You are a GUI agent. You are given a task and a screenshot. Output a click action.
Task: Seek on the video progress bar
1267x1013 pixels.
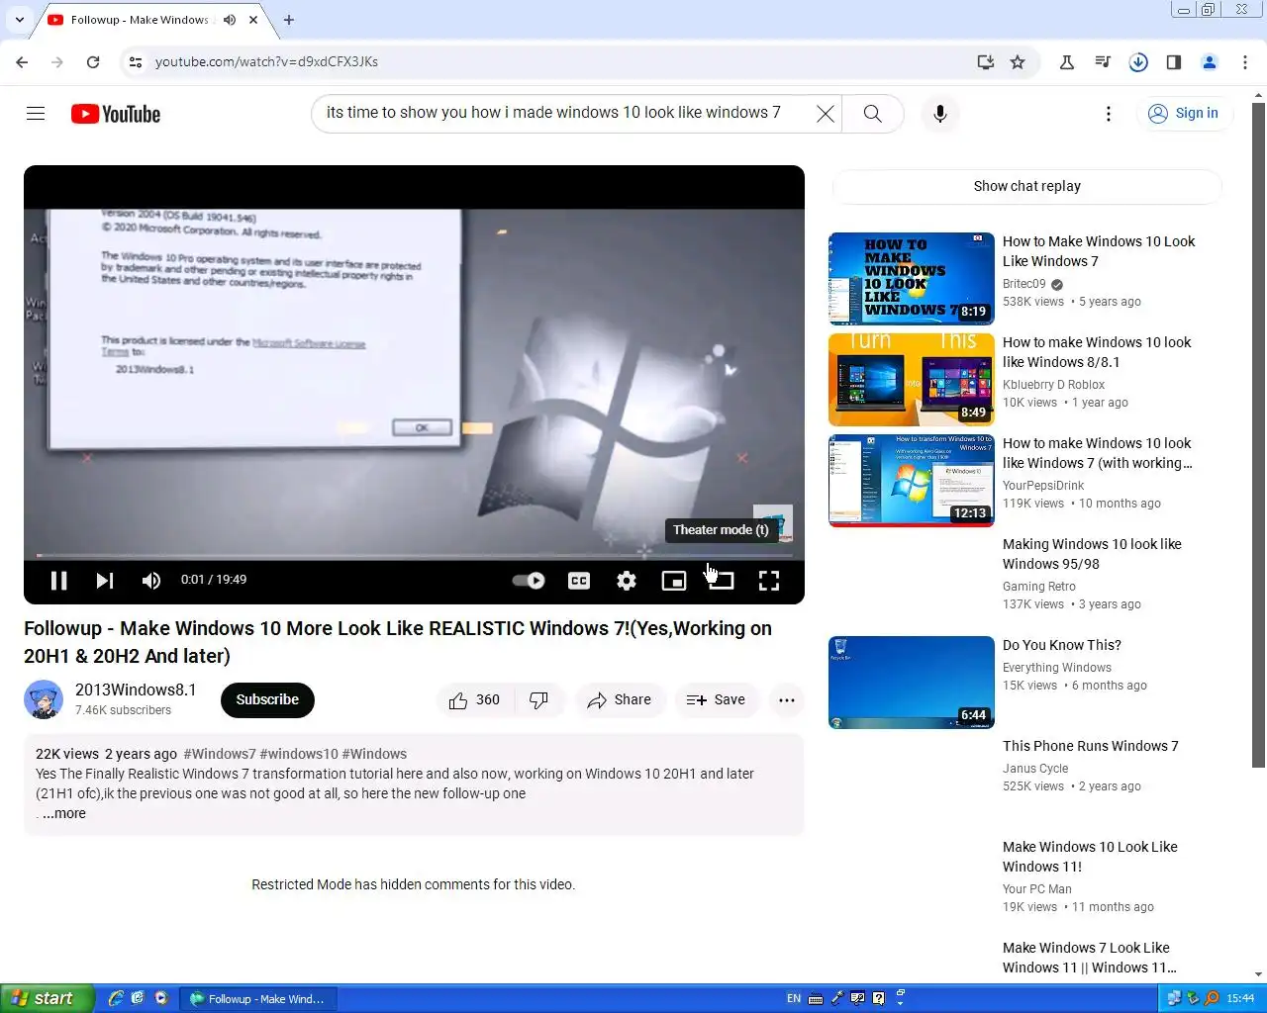pos(414,556)
